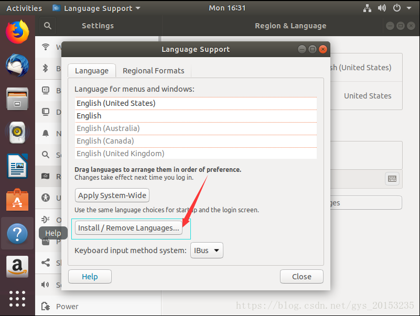Open volume icon in top bar
420x316 pixels.
(x=382, y=8)
